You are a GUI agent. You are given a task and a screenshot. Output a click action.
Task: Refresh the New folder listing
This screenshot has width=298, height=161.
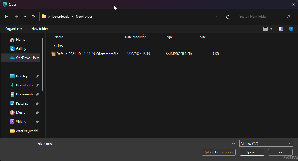pos(228,17)
